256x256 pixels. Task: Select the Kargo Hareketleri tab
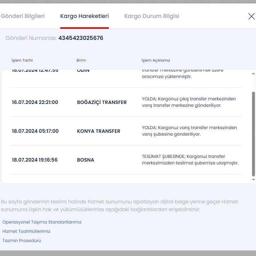pos(84,16)
